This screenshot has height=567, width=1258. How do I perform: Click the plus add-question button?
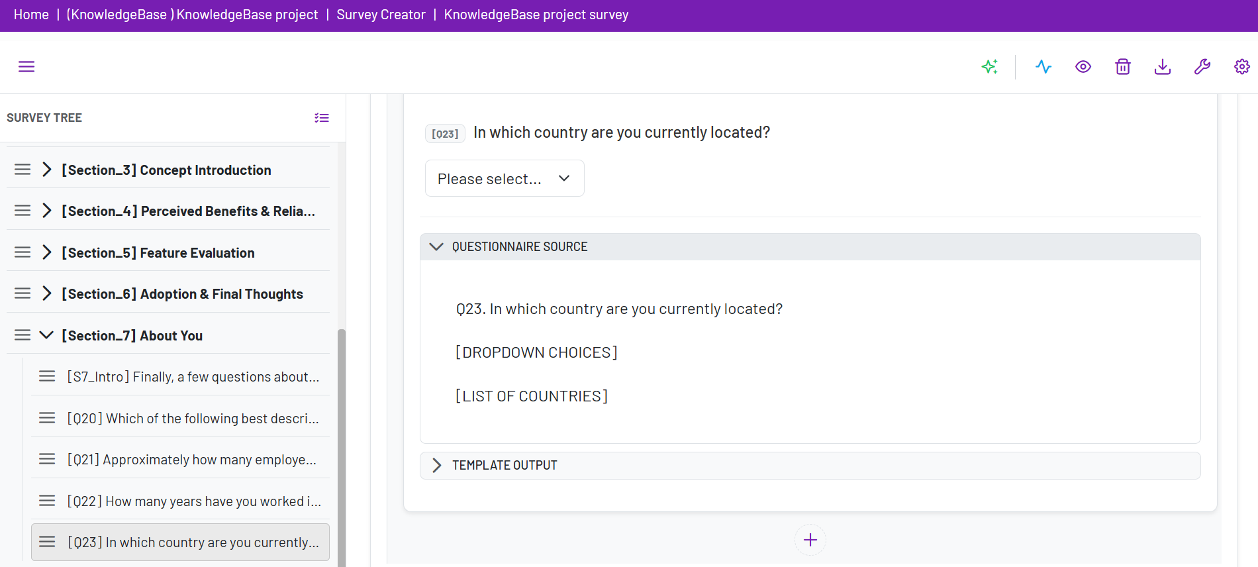coord(810,540)
